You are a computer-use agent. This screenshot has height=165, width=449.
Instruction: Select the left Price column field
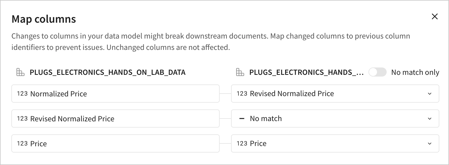click(115, 143)
